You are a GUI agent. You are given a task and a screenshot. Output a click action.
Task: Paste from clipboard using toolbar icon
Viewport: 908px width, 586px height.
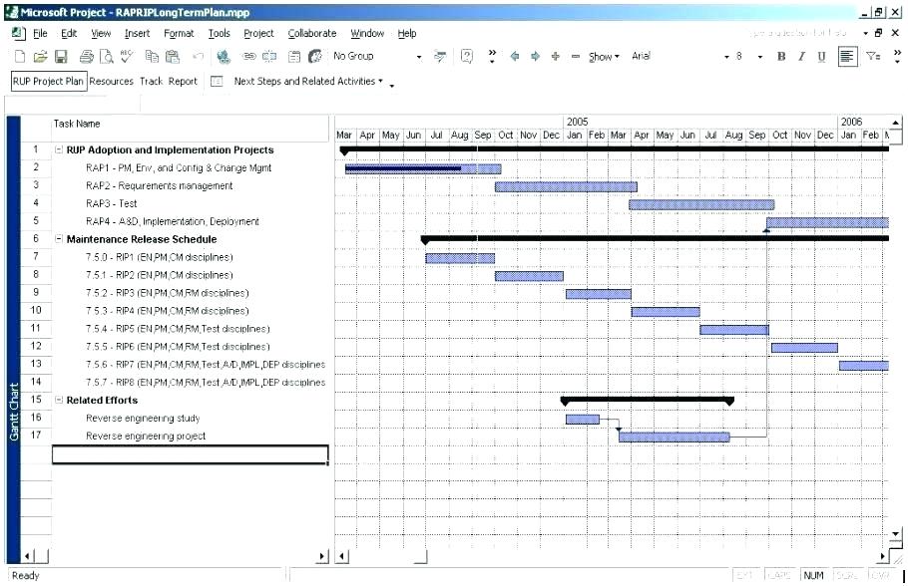click(x=173, y=56)
